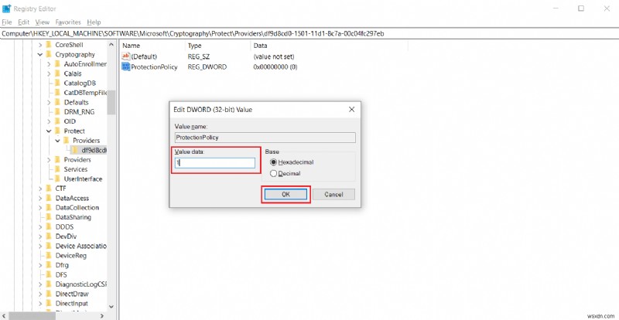Image resolution: width=619 pixels, height=320 pixels.
Task: Click the DirectDraw folder icon
Action: (x=49, y=294)
